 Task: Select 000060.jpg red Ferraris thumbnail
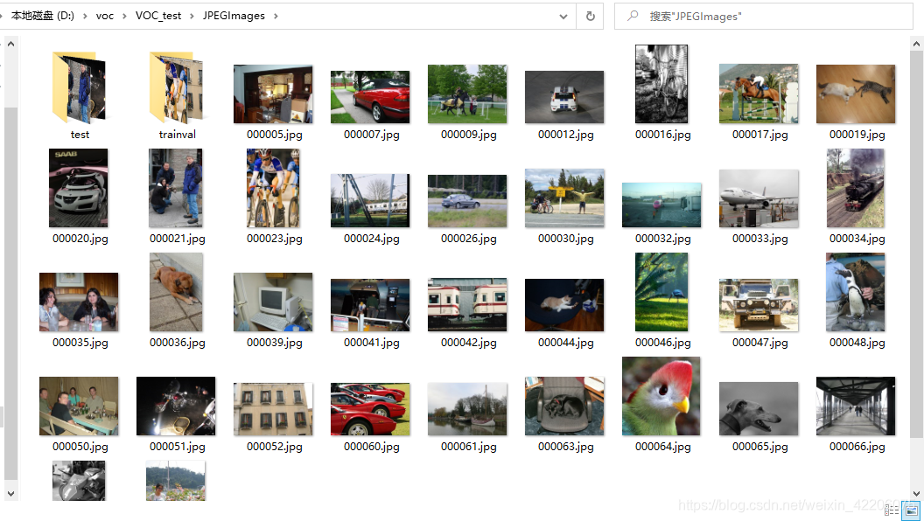pos(370,409)
